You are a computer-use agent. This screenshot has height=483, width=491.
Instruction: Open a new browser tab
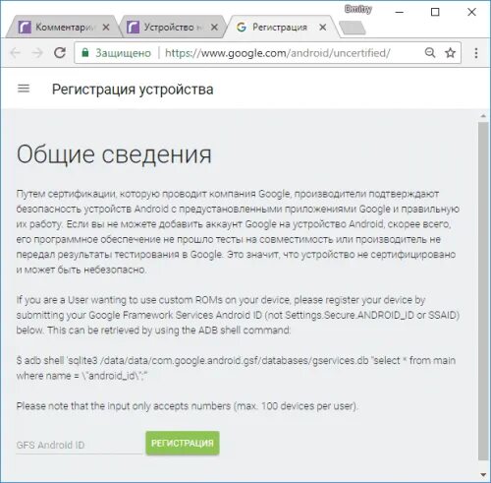tap(353, 28)
